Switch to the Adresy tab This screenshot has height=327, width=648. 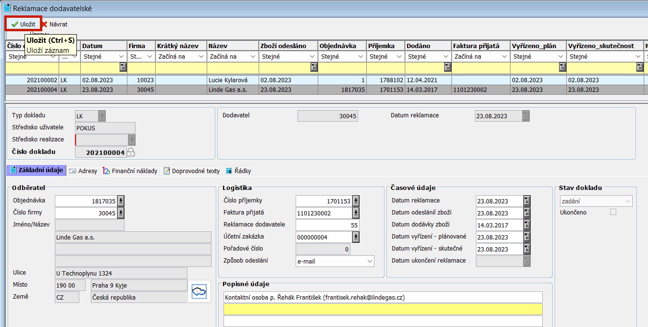pos(83,171)
